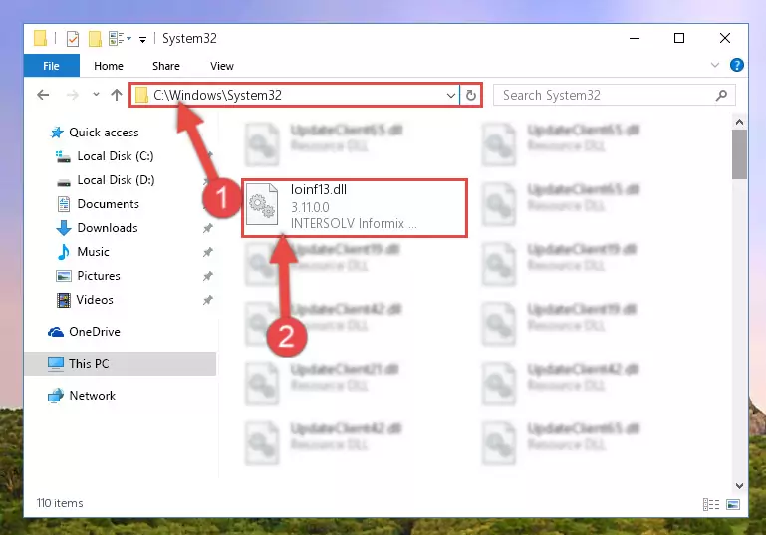Refresh the System32 folder

point(471,95)
